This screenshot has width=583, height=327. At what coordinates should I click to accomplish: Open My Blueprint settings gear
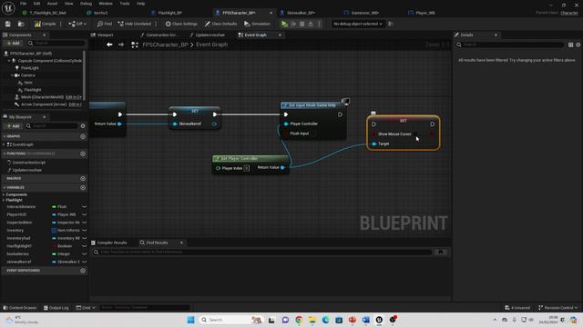click(x=83, y=126)
